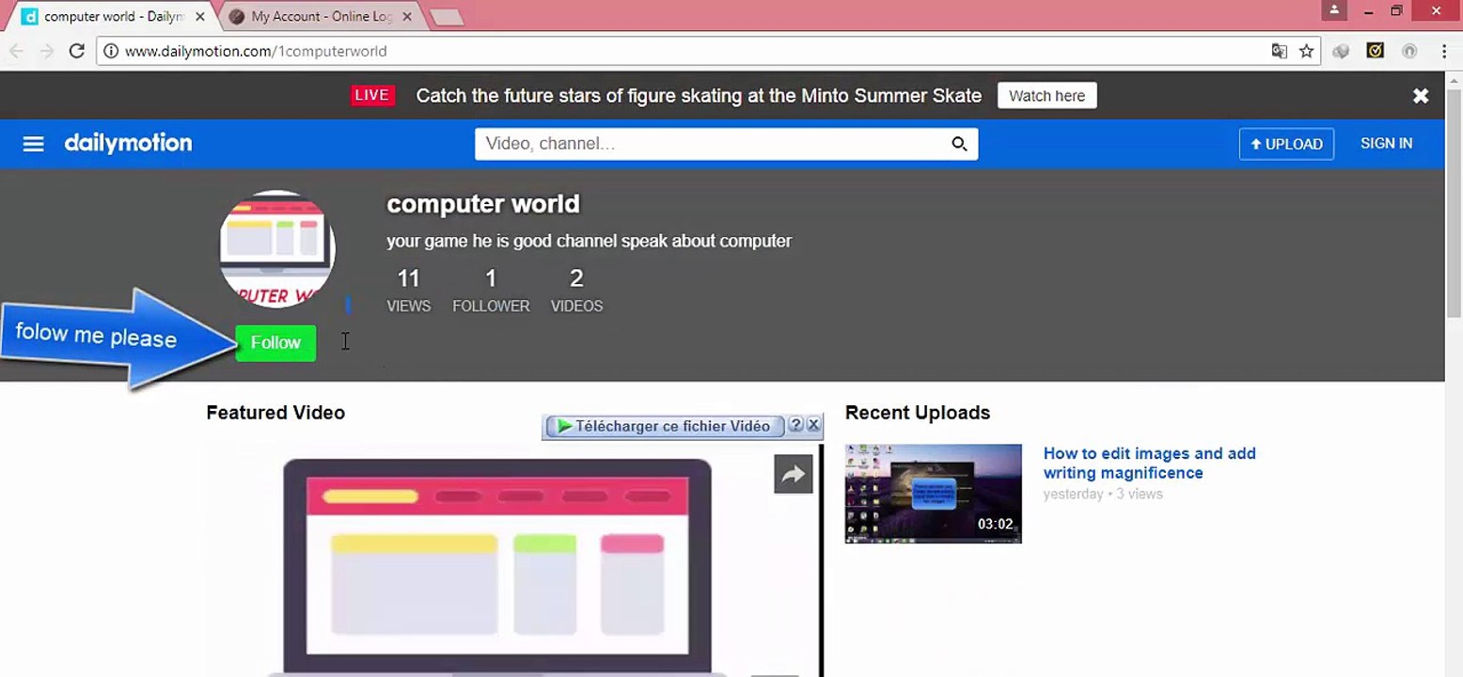Open a new browser tab
The image size is (1463, 677).
[447, 17]
